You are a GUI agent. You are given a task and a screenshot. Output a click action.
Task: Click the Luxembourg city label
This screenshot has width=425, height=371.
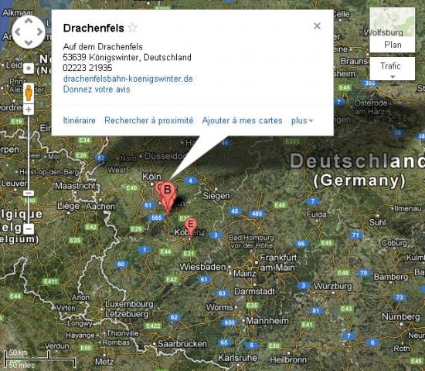point(129,304)
